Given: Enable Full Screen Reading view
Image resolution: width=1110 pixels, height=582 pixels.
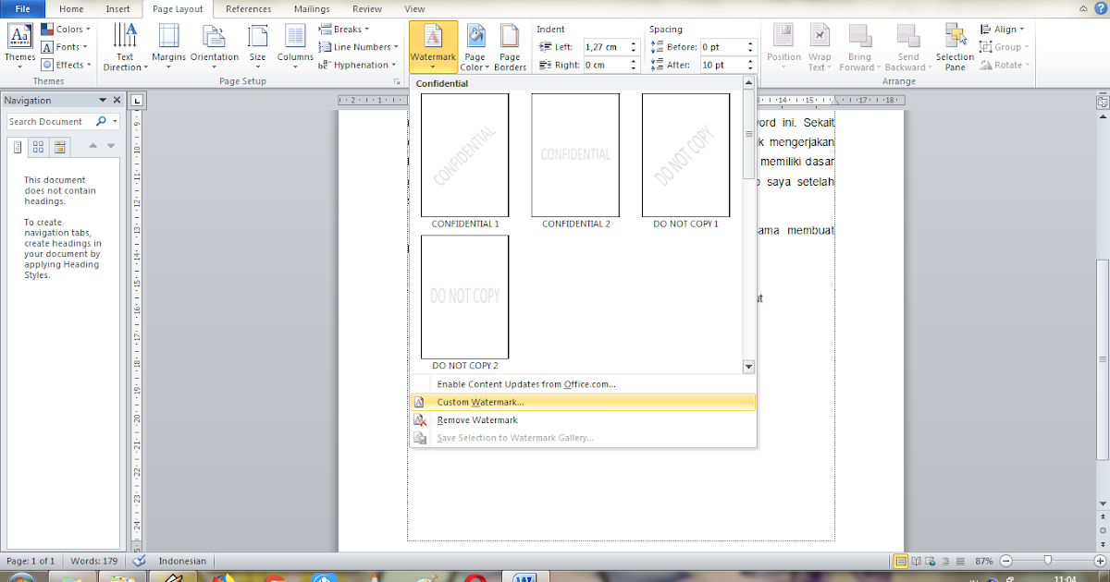Looking at the screenshot, I should pos(915,561).
